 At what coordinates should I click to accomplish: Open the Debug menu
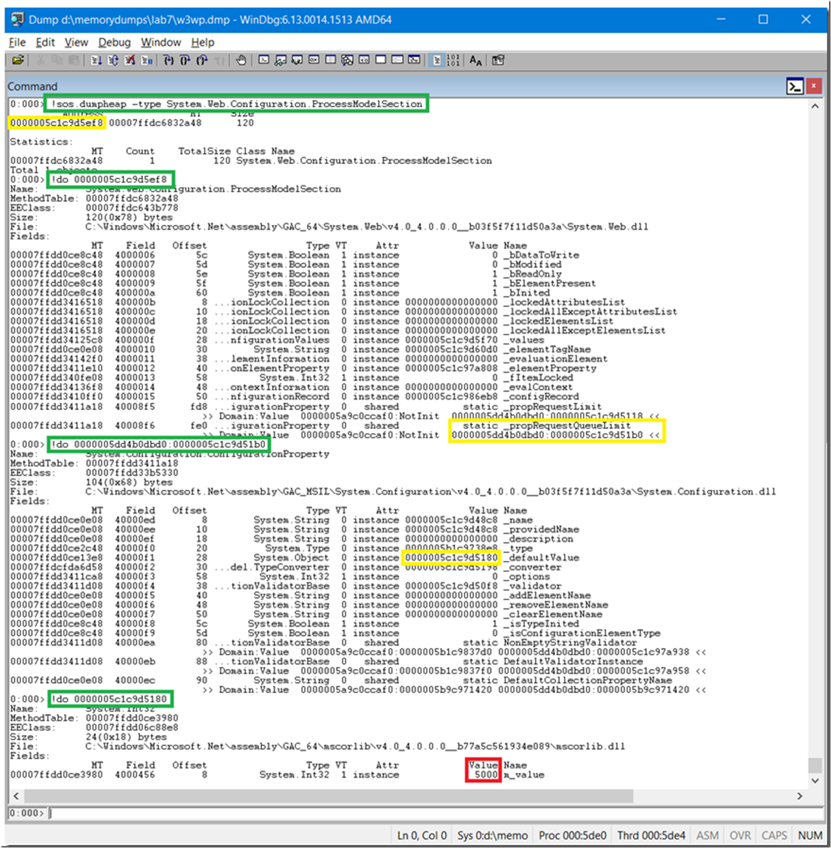point(114,42)
